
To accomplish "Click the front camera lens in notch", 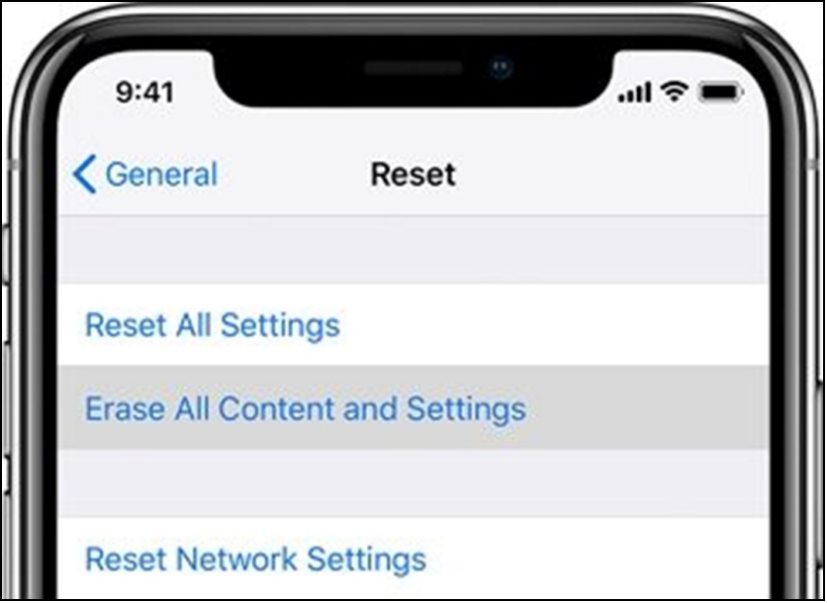I will pyautogui.click(x=501, y=67).
